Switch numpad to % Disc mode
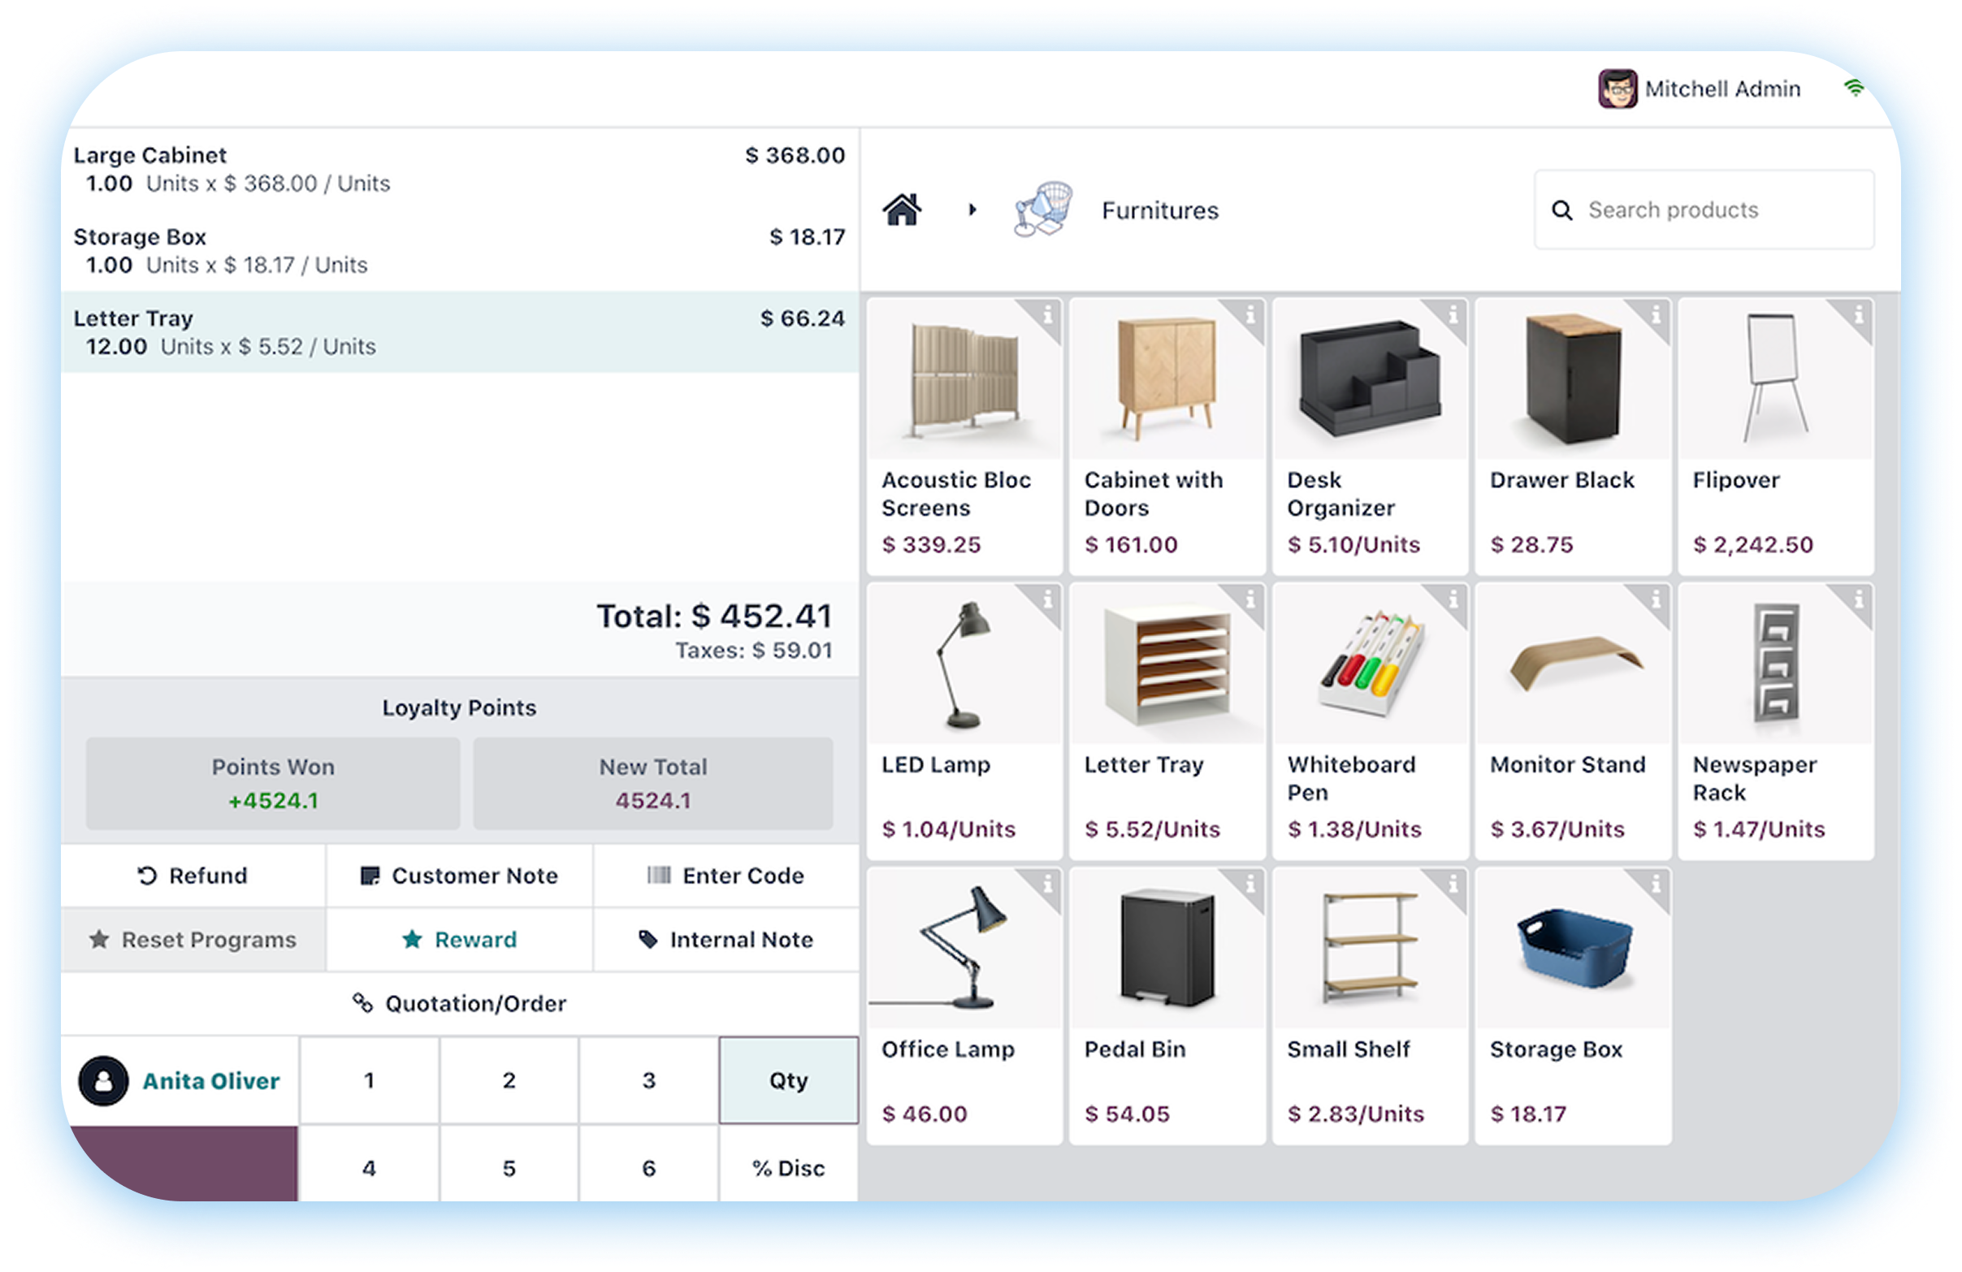 (788, 1167)
